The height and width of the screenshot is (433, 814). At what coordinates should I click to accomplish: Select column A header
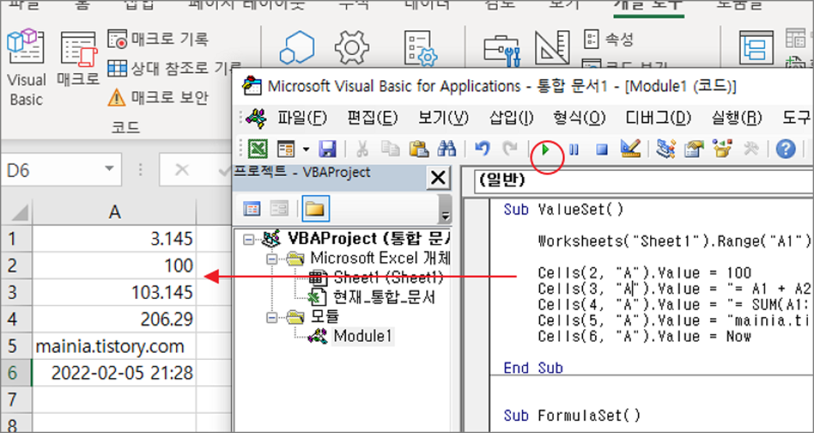115,212
